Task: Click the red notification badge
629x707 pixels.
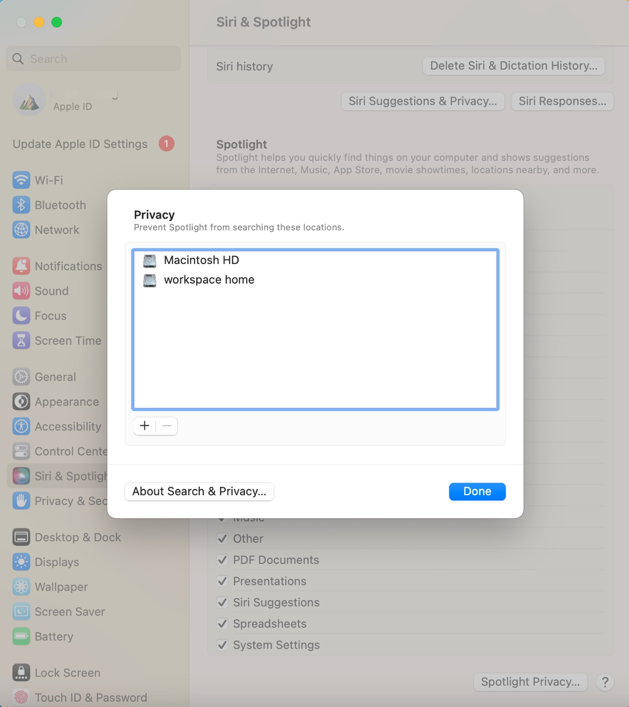Action: click(167, 144)
